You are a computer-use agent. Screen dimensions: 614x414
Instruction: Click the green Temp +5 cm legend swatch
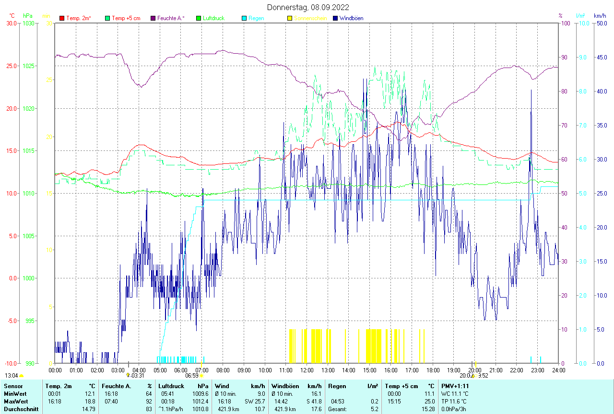pos(107,18)
